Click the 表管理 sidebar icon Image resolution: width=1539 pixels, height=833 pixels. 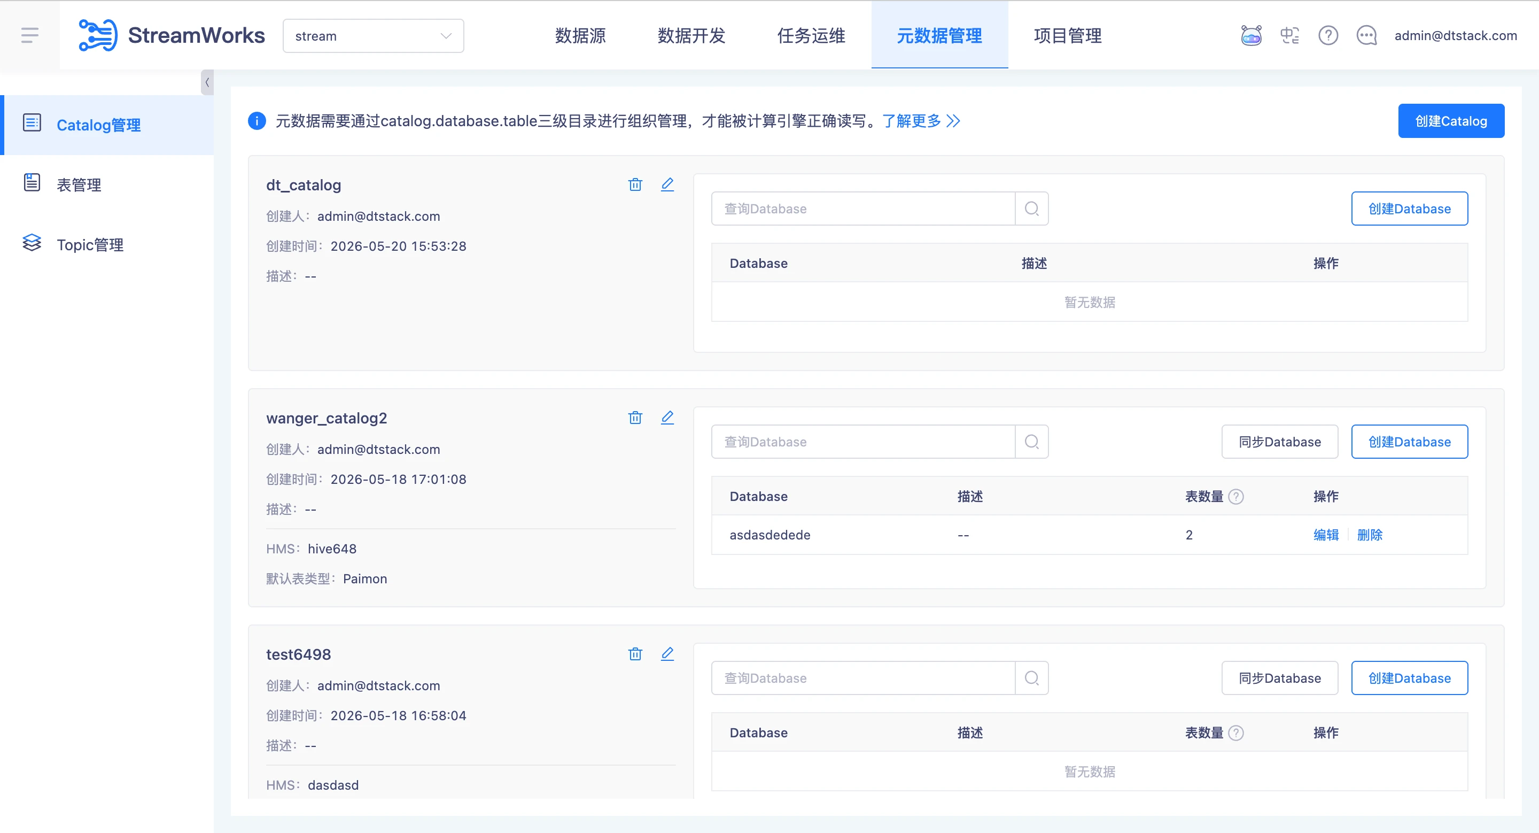(x=32, y=183)
